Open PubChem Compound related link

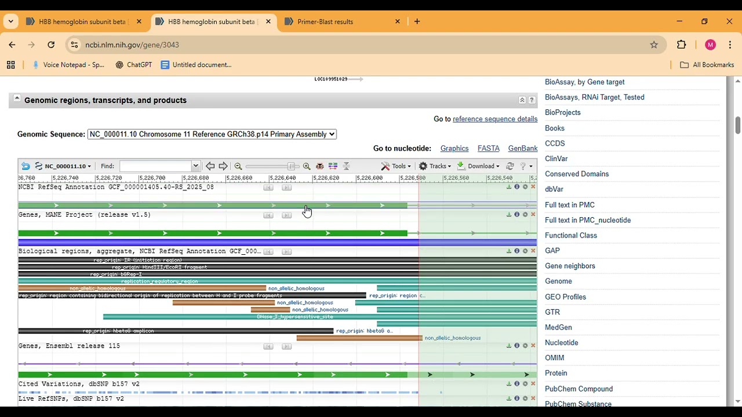(579, 389)
